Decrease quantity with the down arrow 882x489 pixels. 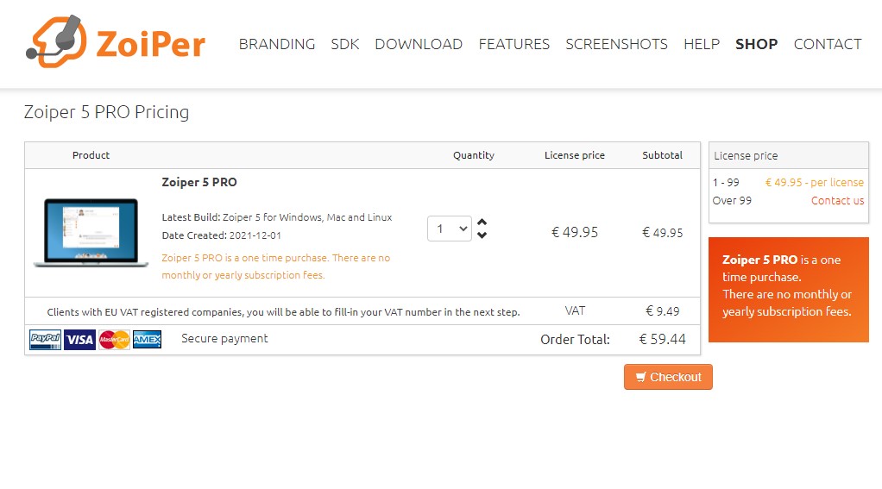click(482, 235)
